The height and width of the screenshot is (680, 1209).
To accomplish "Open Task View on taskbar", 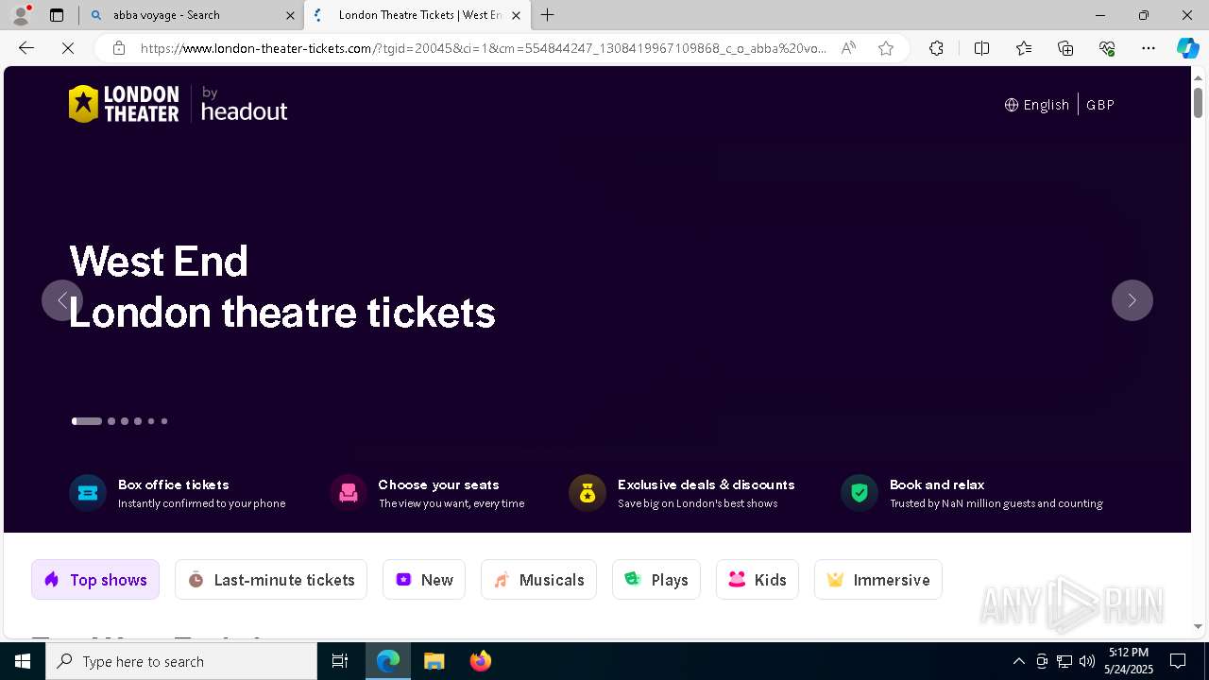I will click(x=340, y=661).
